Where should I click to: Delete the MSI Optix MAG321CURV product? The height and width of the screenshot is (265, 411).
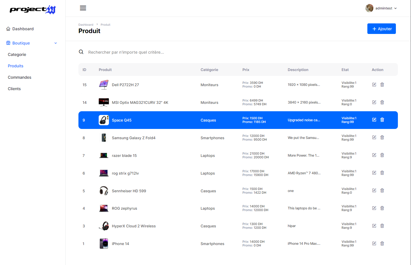click(x=382, y=102)
